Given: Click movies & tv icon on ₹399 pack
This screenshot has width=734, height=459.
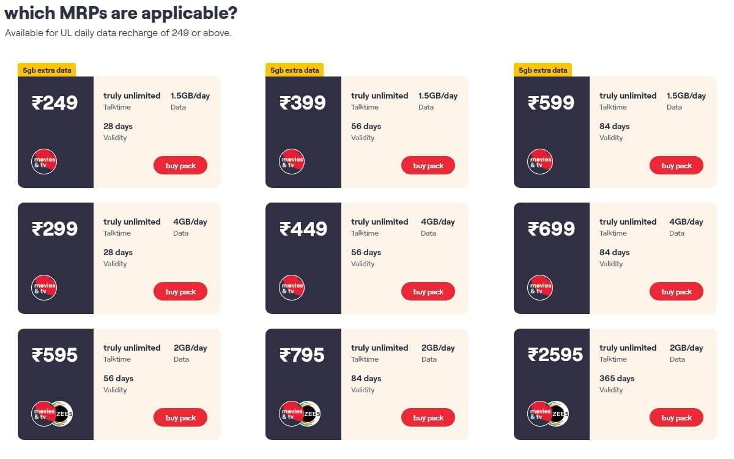Looking at the screenshot, I should (x=292, y=162).
